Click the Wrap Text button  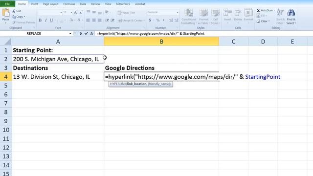(x=126, y=13)
